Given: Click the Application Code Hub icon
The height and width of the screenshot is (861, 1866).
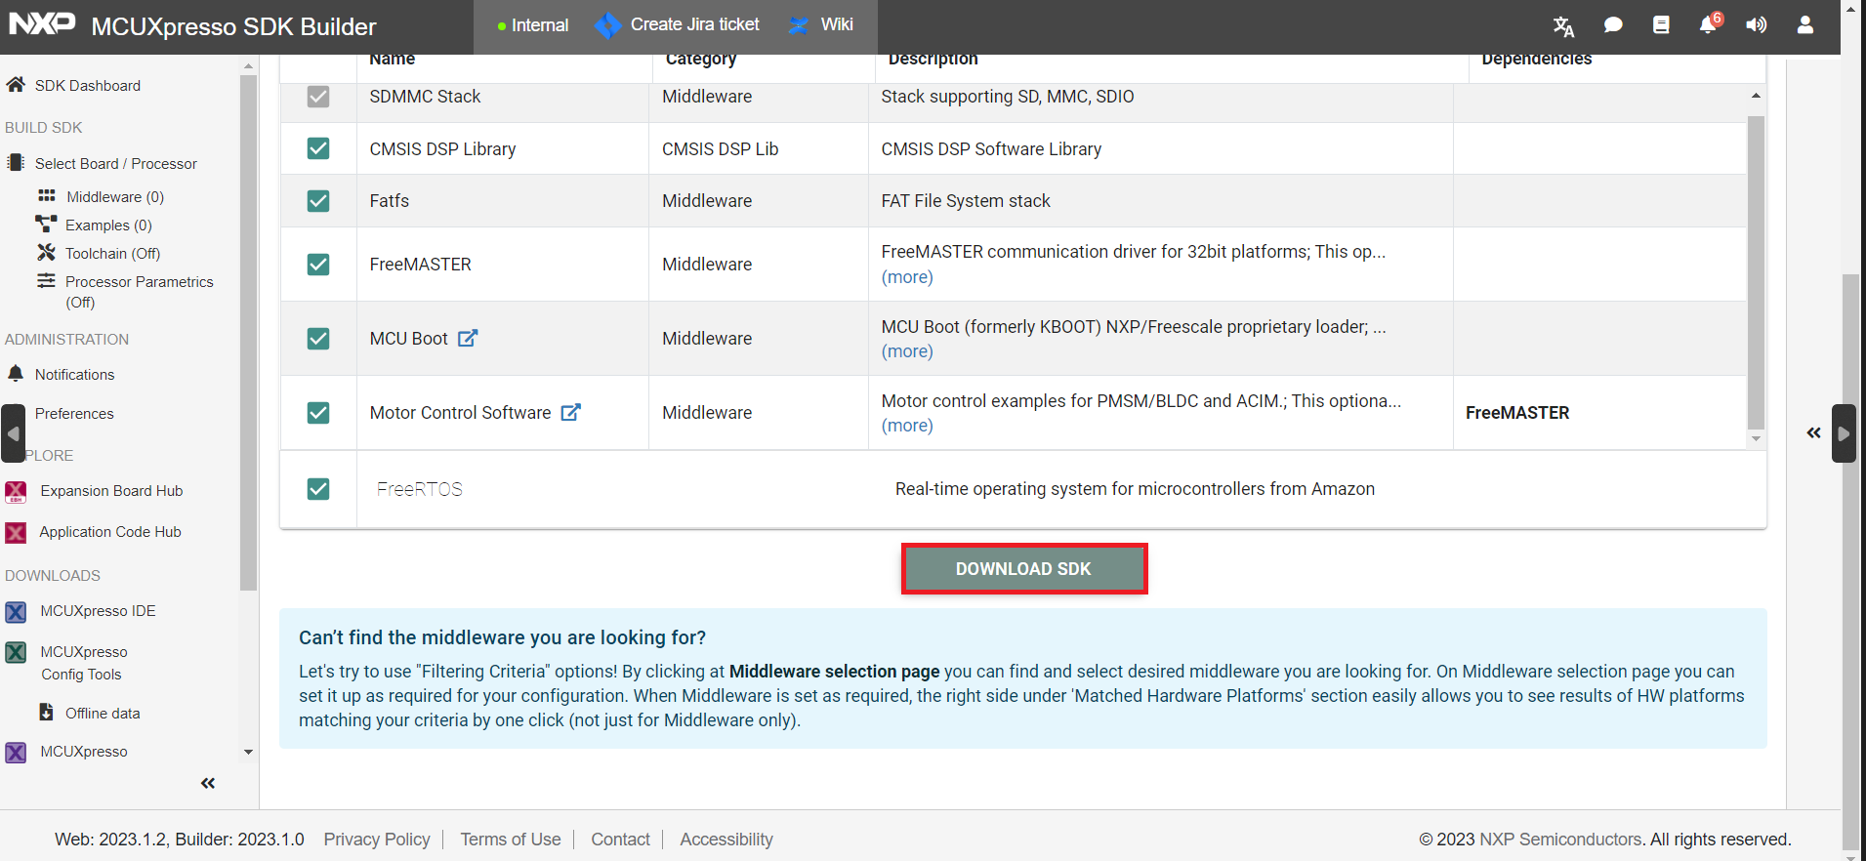Looking at the screenshot, I should pyautogui.click(x=17, y=532).
